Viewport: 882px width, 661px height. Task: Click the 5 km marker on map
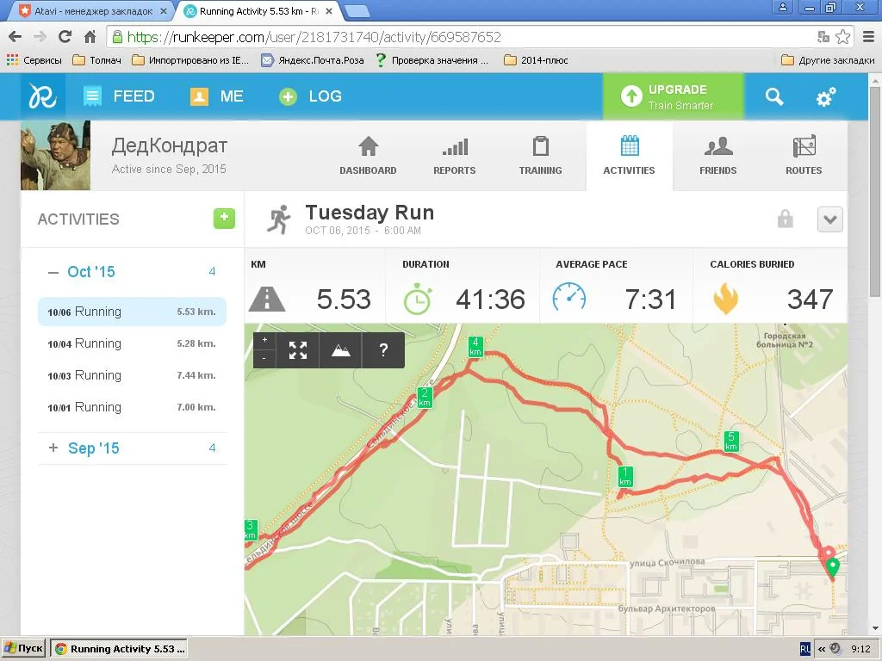coord(730,442)
